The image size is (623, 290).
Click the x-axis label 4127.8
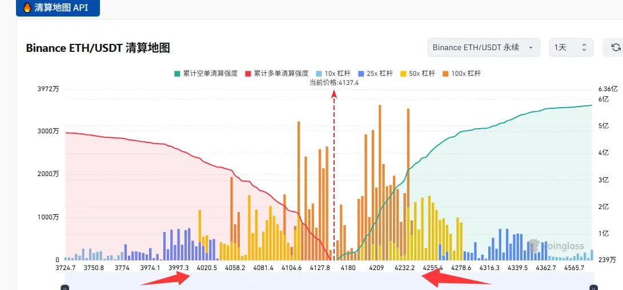pyautogui.click(x=319, y=268)
